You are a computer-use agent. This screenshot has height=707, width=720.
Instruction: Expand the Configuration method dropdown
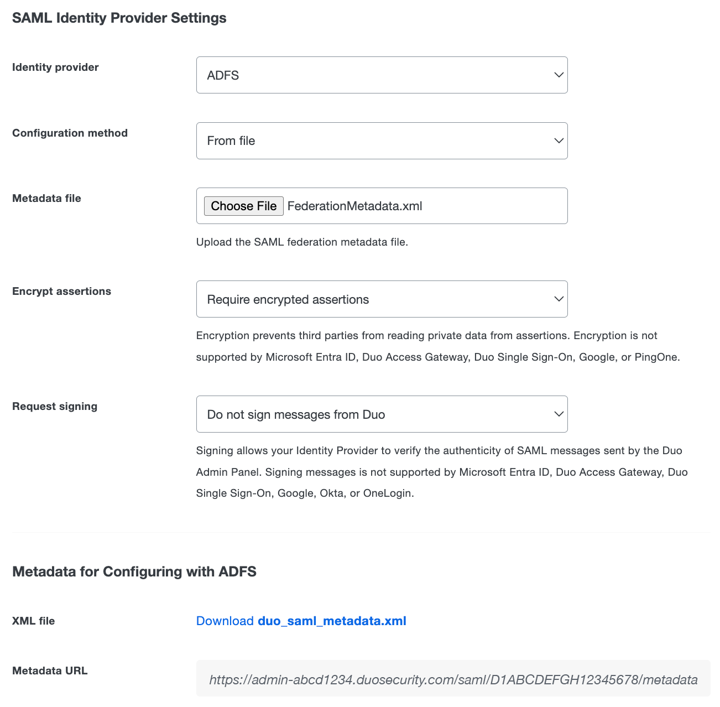(x=382, y=141)
